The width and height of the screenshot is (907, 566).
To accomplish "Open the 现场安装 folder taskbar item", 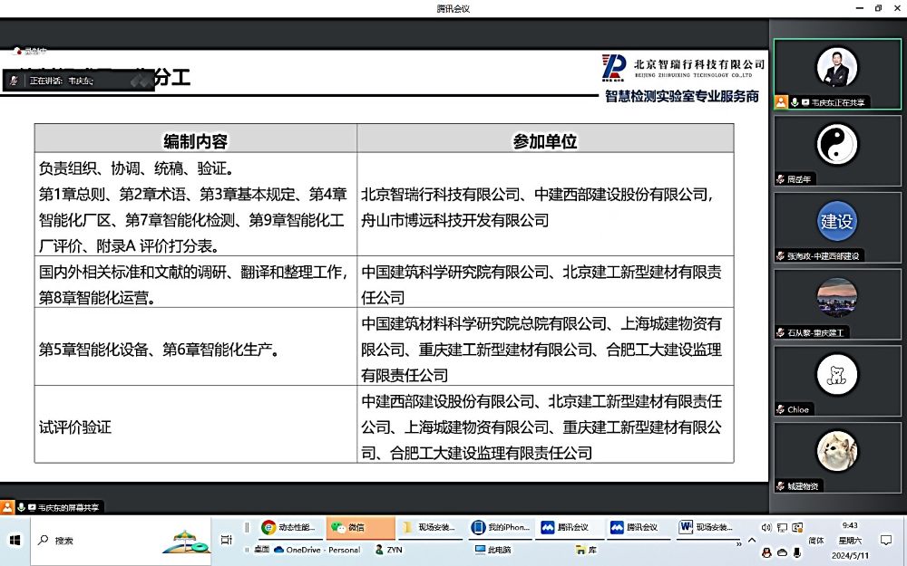I will point(429,527).
